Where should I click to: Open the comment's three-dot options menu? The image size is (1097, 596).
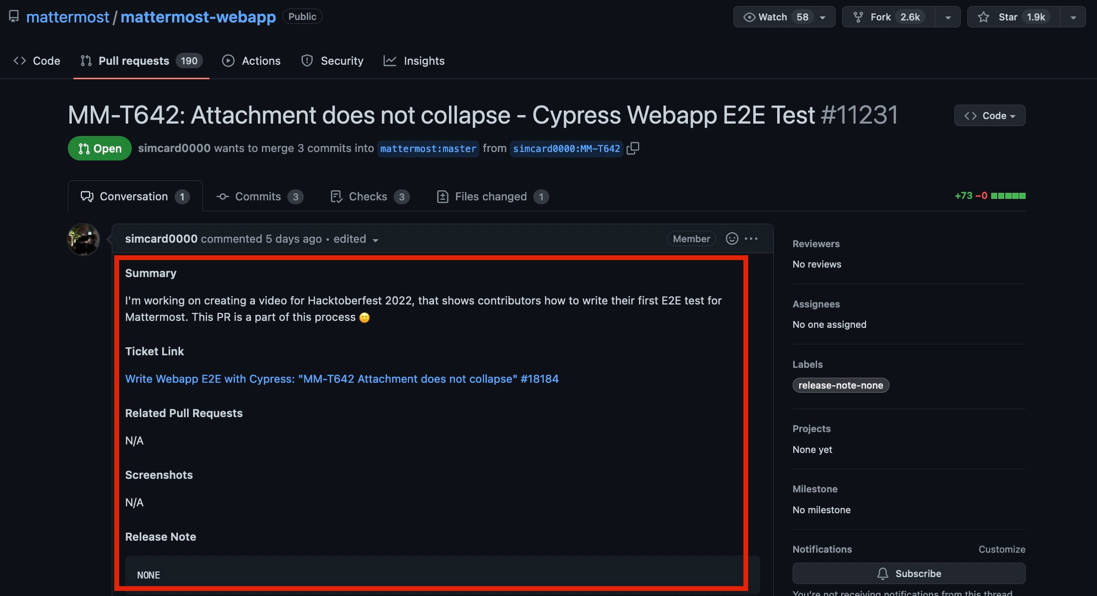pos(751,239)
